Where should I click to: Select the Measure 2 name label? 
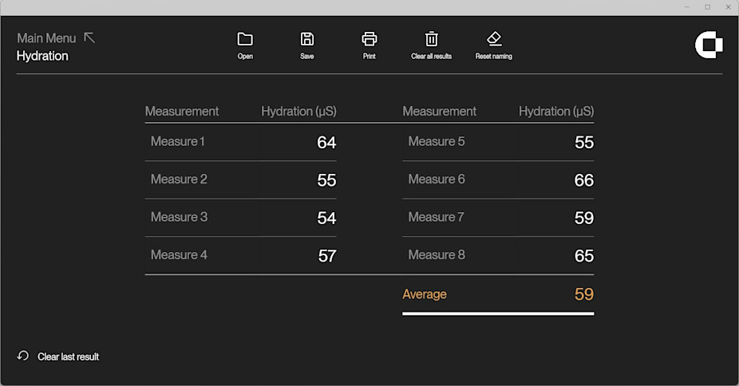click(x=179, y=179)
